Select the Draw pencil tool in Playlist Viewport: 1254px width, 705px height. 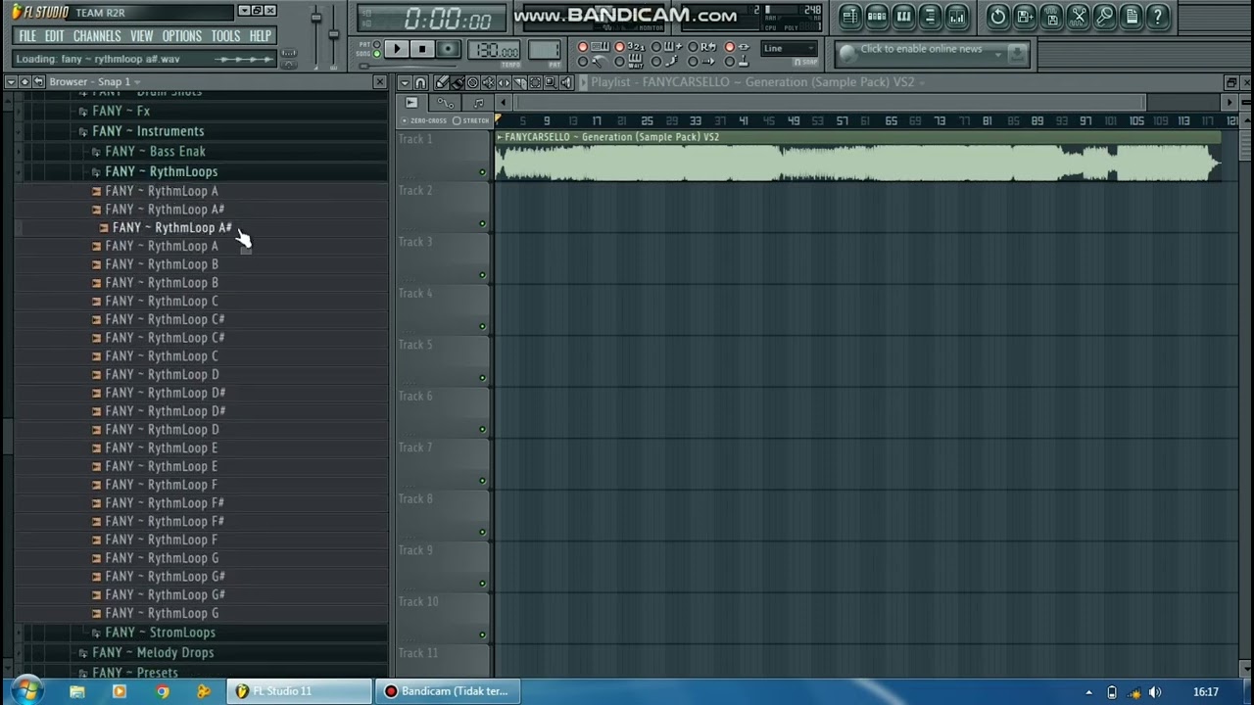(441, 82)
